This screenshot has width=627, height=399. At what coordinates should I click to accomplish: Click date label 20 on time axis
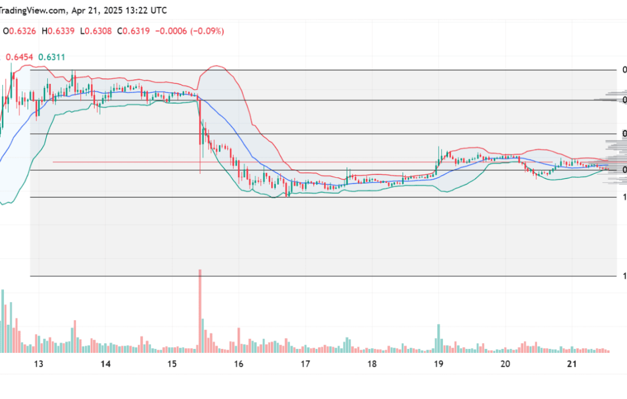coord(505,364)
